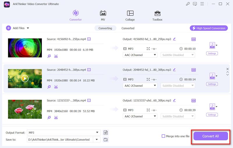Rename output 2048452-hd mp3 with pencil icon
Screen dimensions: 233x148
(174, 70)
